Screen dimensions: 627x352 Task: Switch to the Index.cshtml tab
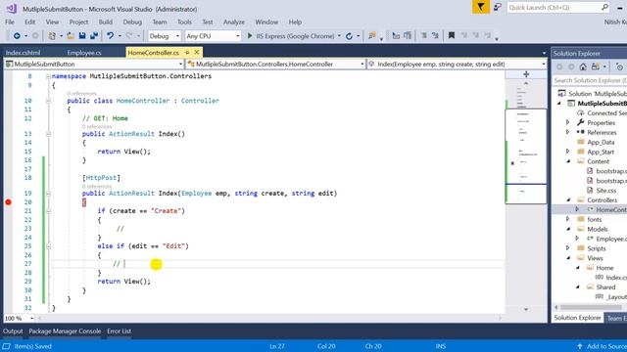pos(23,53)
